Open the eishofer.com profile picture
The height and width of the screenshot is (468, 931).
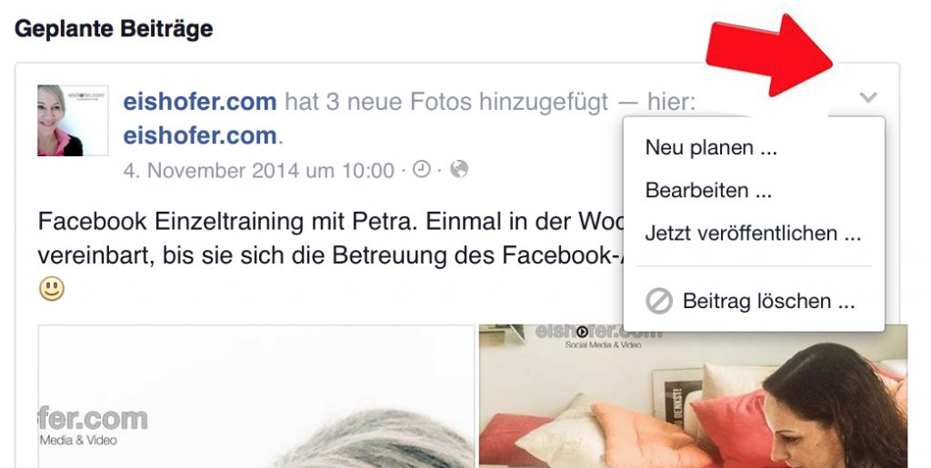click(73, 121)
